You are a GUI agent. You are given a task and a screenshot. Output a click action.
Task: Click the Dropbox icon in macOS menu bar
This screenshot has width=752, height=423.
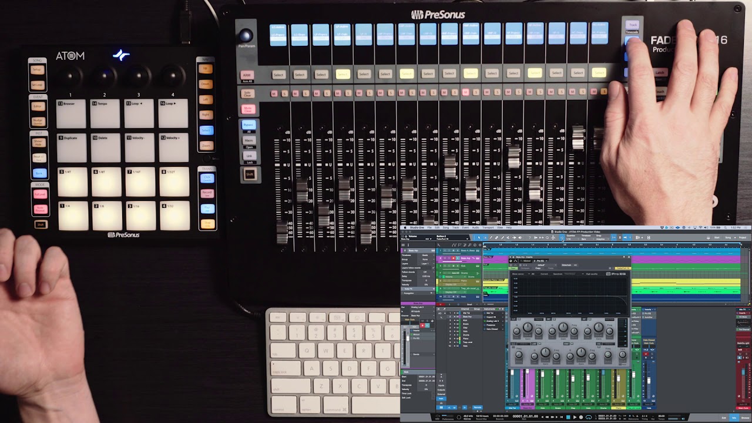pyautogui.click(x=663, y=228)
